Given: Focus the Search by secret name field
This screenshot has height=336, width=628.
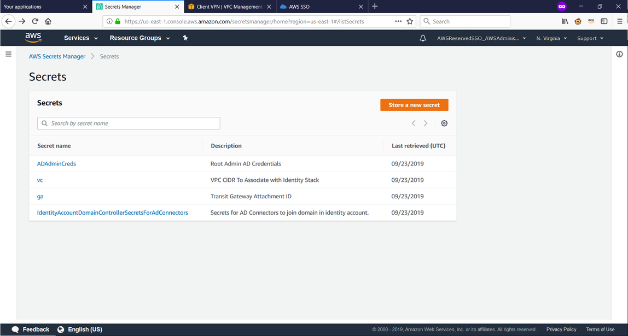Looking at the screenshot, I should tap(129, 123).
